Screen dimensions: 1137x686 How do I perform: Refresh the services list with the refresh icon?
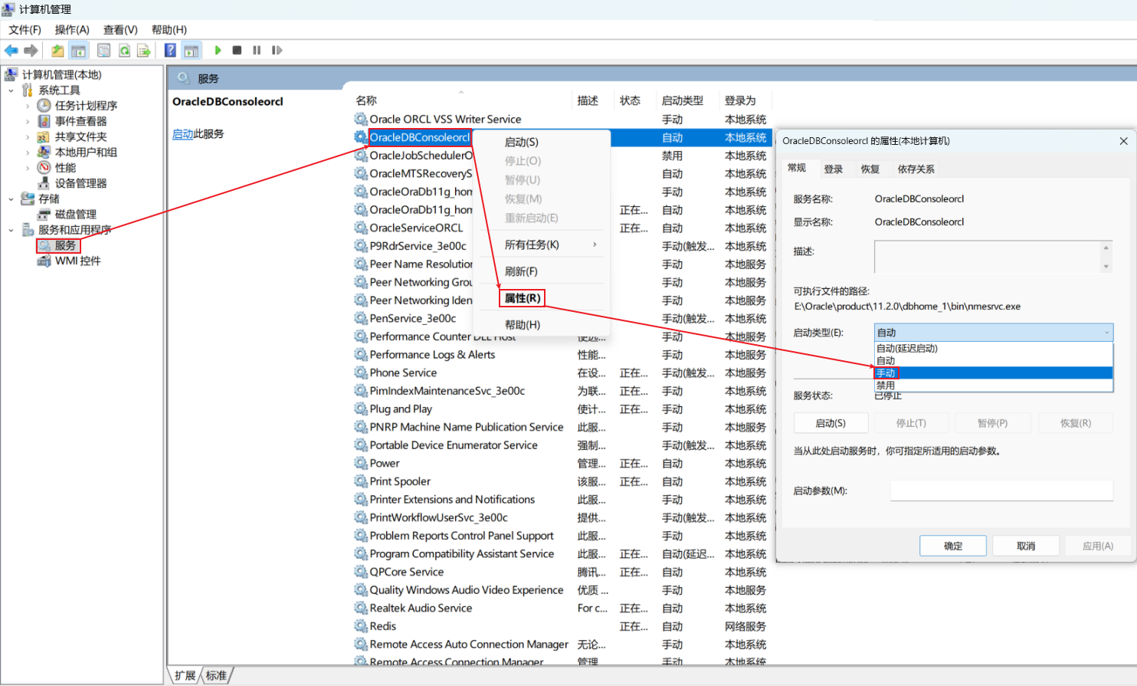click(124, 50)
